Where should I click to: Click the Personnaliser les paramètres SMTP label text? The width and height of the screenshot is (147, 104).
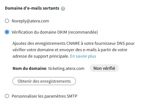pyautogui.click(x=44, y=96)
